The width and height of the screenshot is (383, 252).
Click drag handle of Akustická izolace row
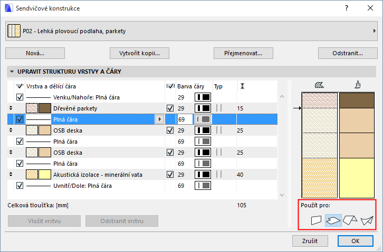(11, 175)
